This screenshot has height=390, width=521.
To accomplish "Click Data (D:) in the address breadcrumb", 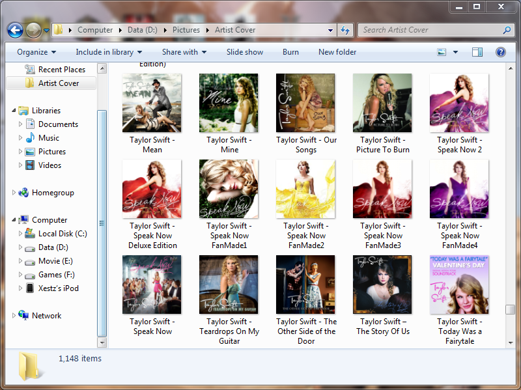I will [x=143, y=30].
